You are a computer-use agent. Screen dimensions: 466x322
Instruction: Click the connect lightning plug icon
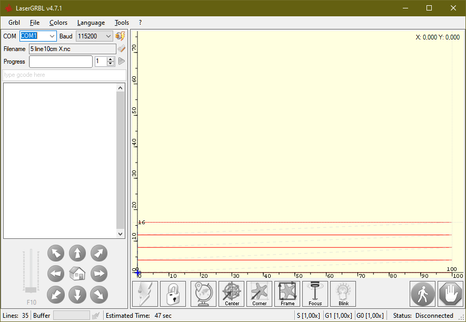120,36
